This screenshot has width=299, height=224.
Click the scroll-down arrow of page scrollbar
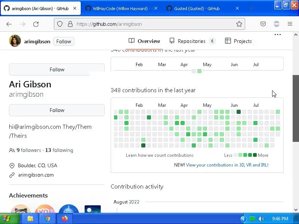click(x=296, y=210)
